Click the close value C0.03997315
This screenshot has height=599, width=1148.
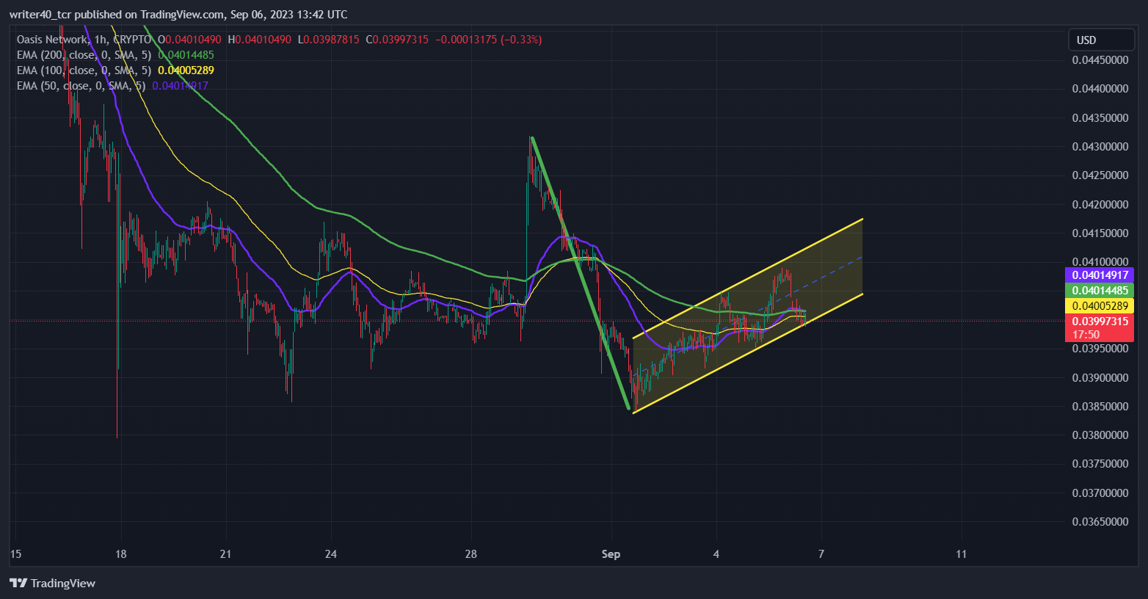pyautogui.click(x=397, y=40)
